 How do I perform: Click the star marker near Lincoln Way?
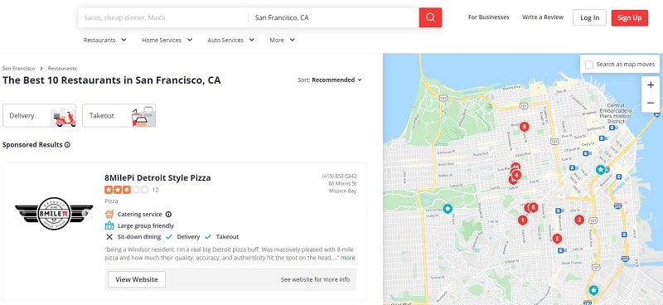coord(448,208)
